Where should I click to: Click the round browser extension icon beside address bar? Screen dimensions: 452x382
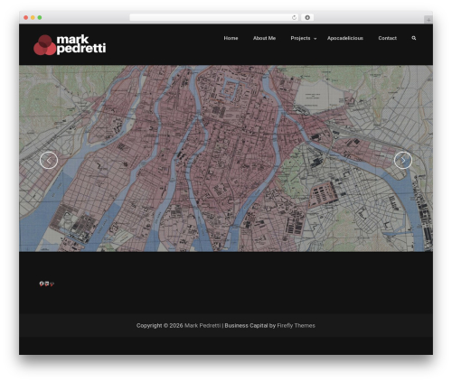click(307, 17)
